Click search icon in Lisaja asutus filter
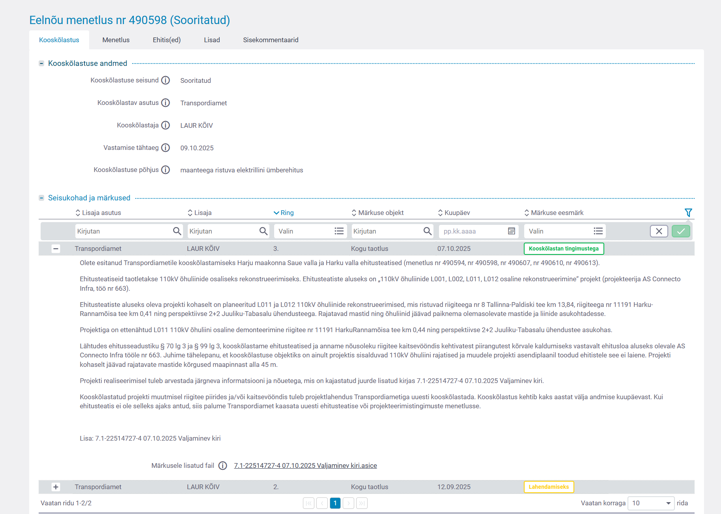The height and width of the screenshot is (514, 721). click(x=177, y=231)
